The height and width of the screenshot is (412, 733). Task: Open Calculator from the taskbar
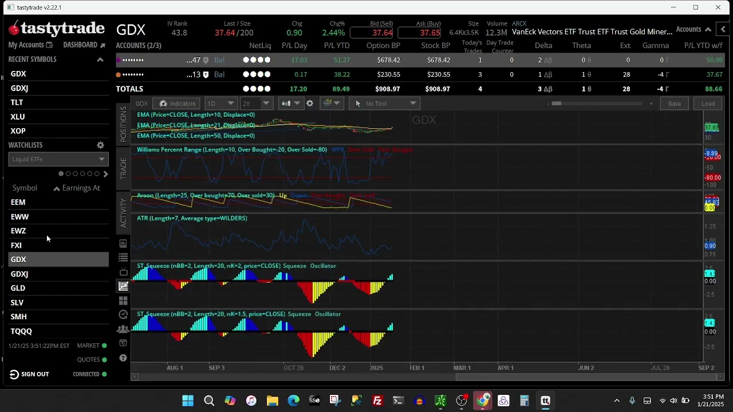[524, 401]
